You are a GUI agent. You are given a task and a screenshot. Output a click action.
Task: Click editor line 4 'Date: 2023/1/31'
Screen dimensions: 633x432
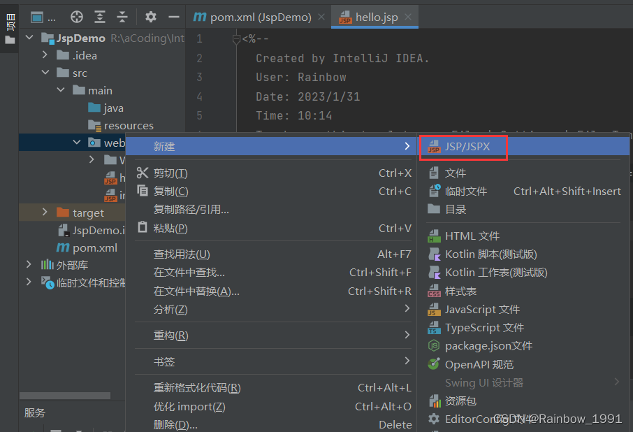pyautogui.click(x=307, y=96)
